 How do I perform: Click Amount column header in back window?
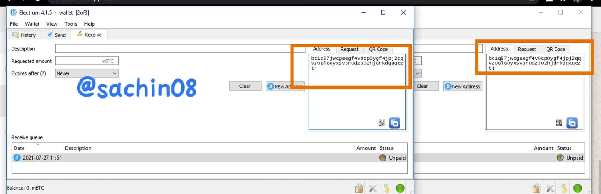[543, 148]
